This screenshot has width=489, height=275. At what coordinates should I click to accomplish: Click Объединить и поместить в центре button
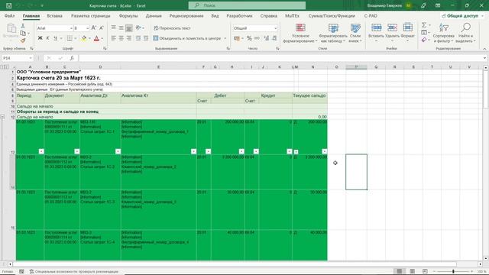(187, 38)
